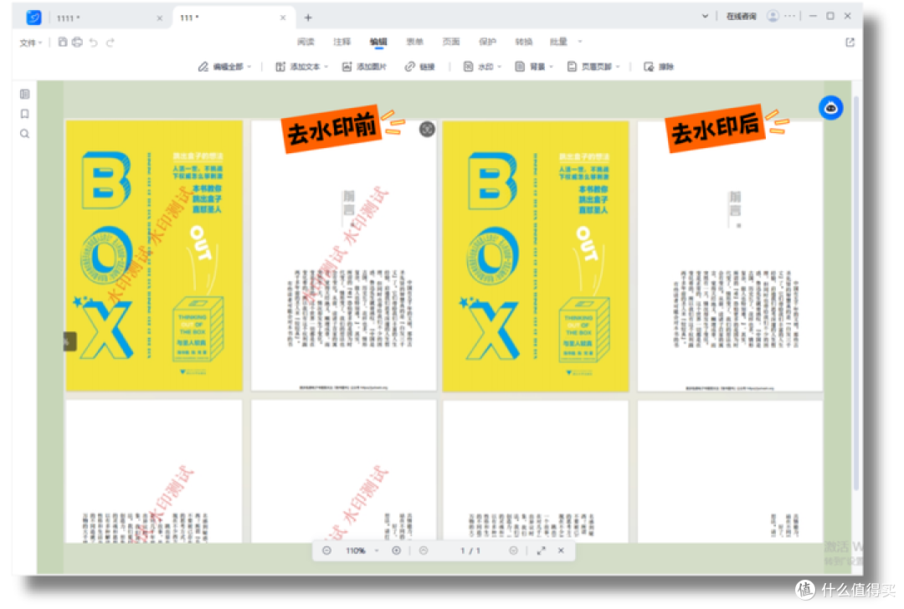Click the yellow BOX book cover before watermark removal
Screen dimensions: 904x609
[155, 256]
